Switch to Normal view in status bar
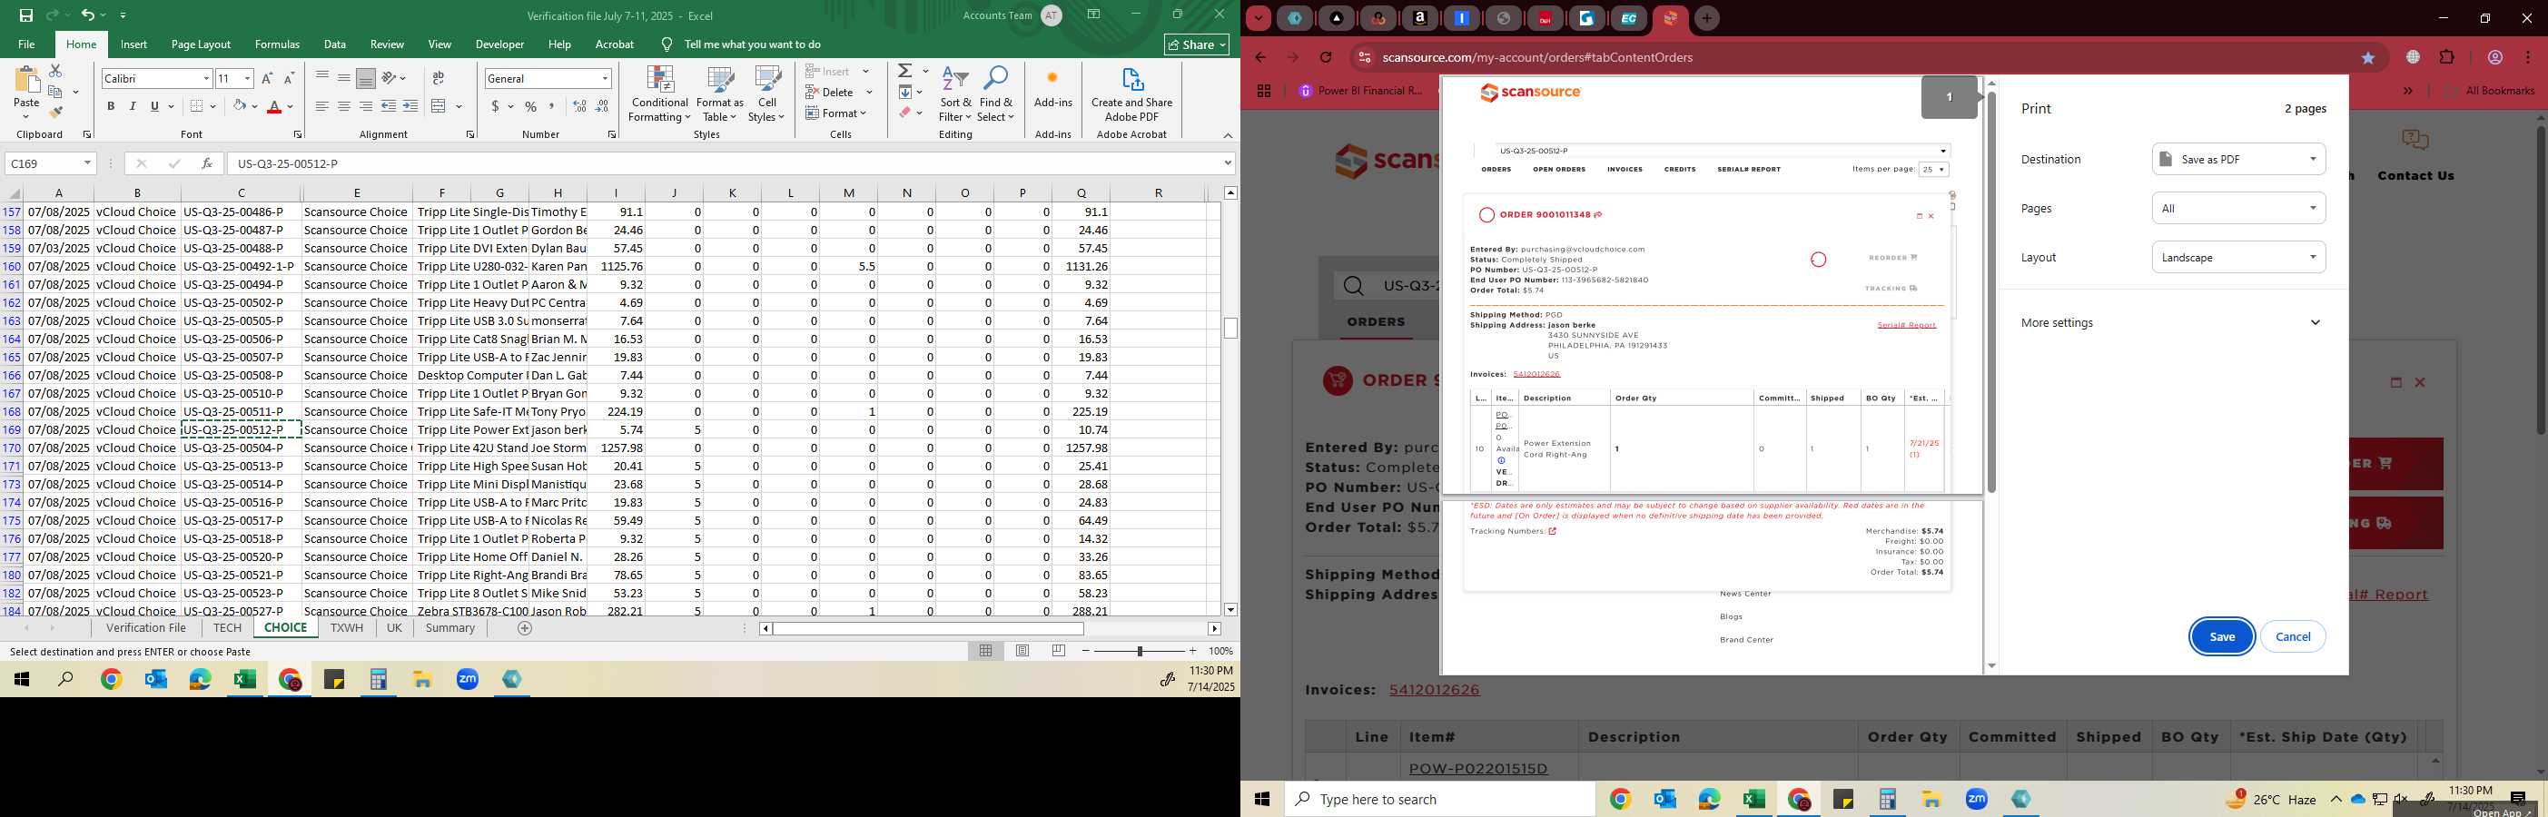 [x=986, y=651]
